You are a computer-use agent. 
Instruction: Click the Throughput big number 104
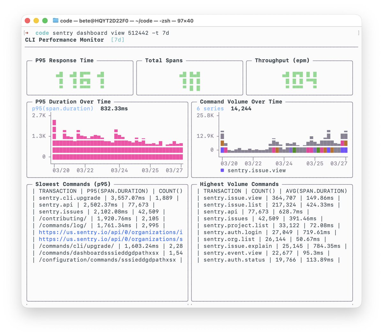[299, 80]
